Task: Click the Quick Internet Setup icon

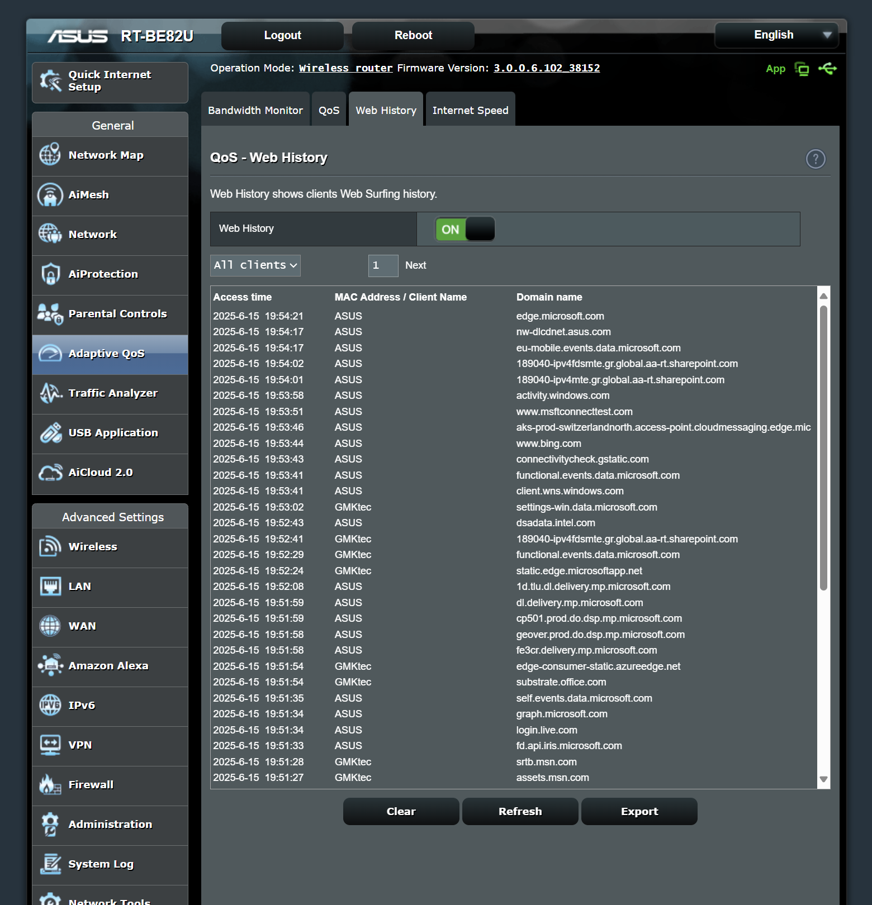Action: point(51,81)
